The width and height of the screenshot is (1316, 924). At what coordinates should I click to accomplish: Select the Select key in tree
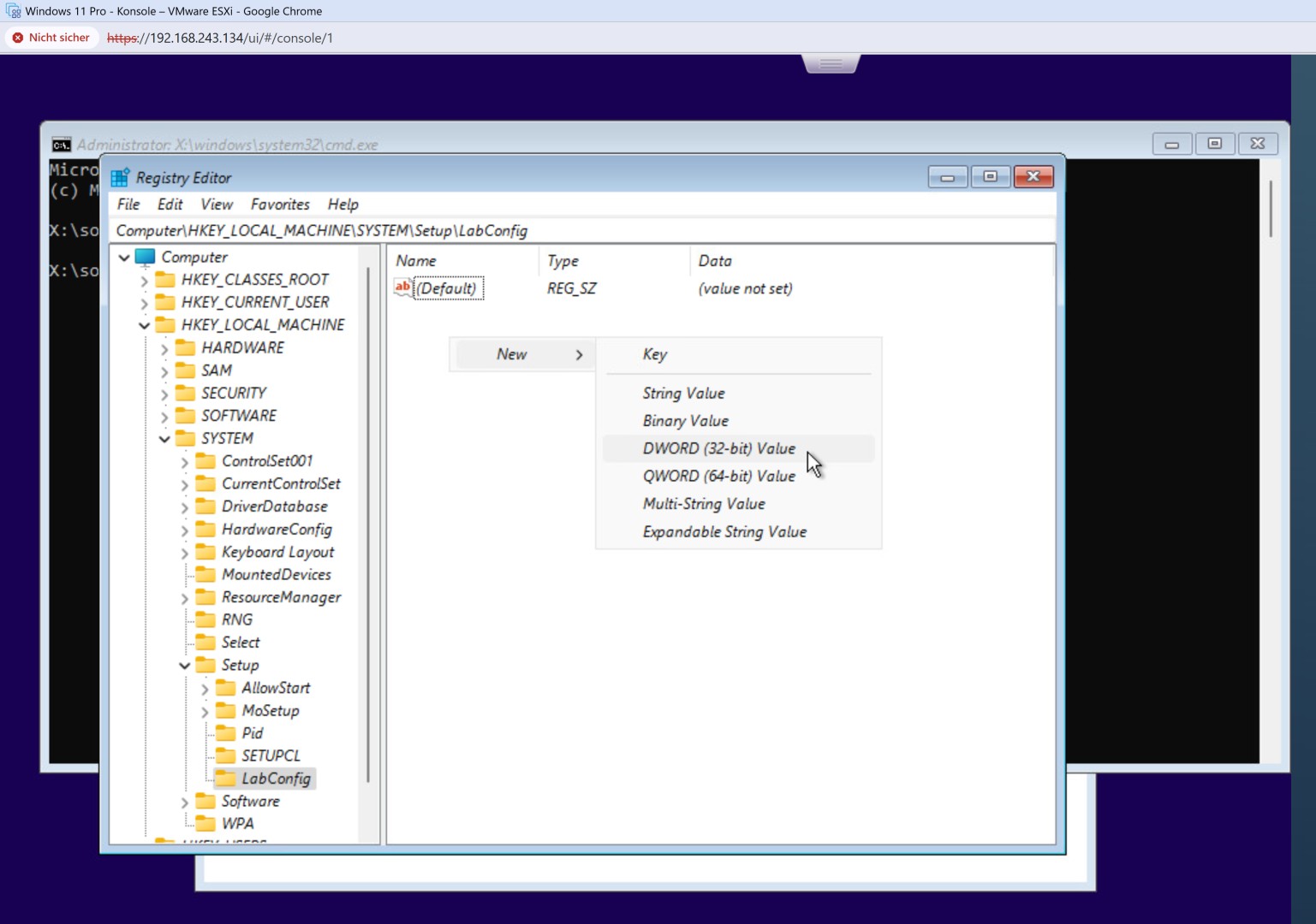241,643
